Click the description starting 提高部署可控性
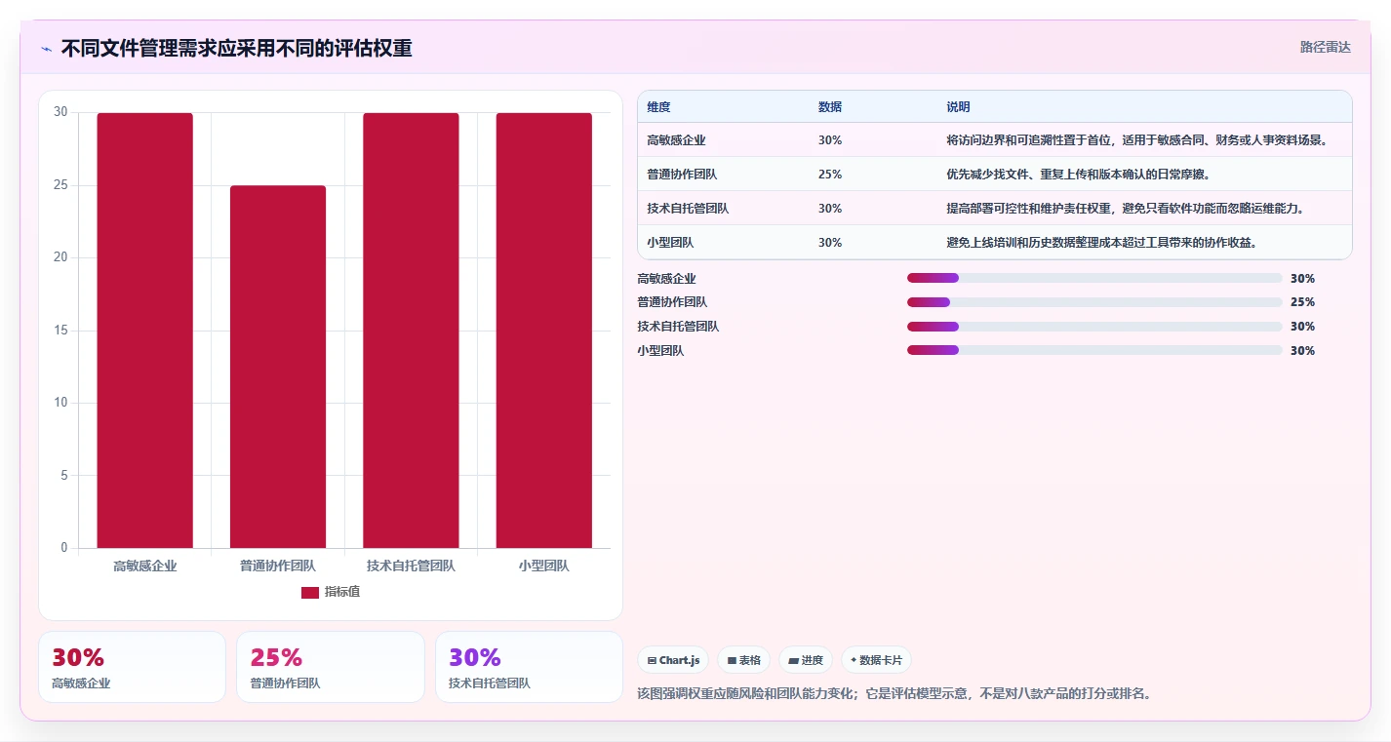Screen dimensions: 1391x742 (x=1126, y=209)
